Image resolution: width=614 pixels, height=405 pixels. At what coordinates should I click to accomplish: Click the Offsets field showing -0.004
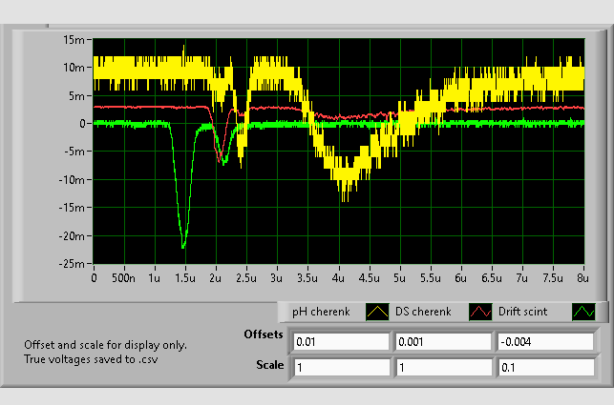tap(544, 341)
